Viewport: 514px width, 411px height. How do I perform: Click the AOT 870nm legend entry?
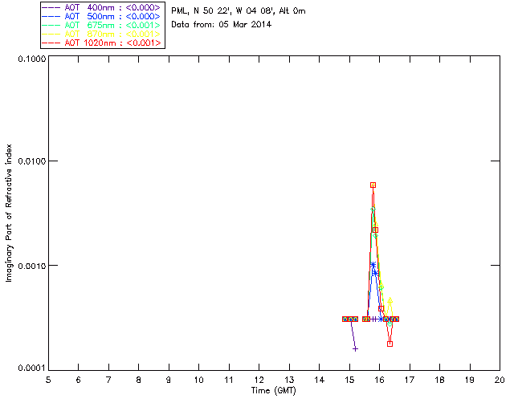pos(101,34)
